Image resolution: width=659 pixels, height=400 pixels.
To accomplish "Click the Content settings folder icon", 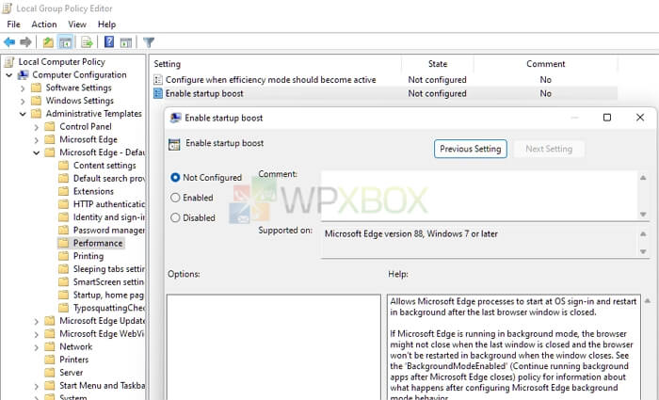I will coord(63,166).
